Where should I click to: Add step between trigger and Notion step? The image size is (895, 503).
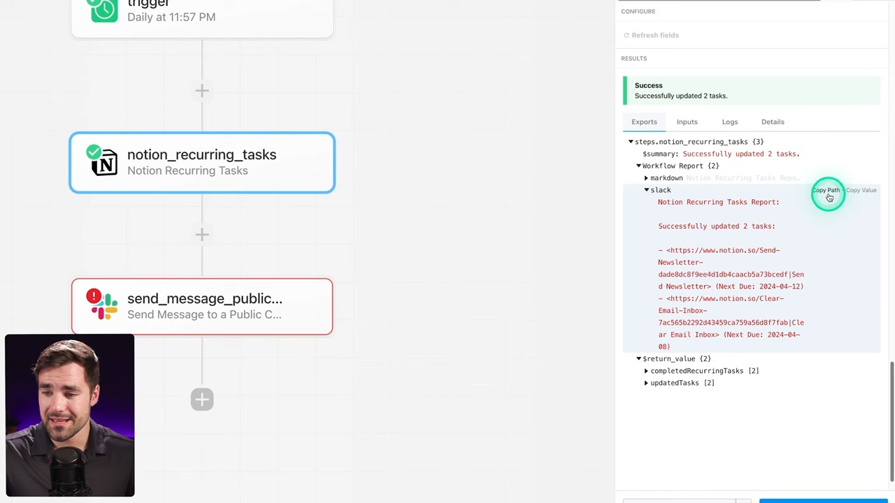click(x=202, y=91)
